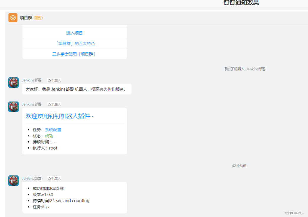Click Jenkins部署 sender name above greeting

32,80
